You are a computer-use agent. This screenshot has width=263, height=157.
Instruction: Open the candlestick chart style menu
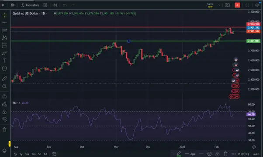pyautogui.click(x=13, y=5)
